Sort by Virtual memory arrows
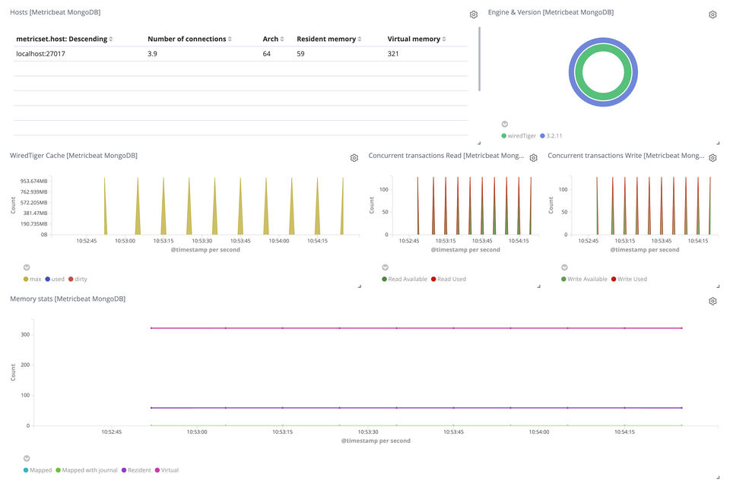Image resolution: width=730 pixels, height=487 pixels. pyautogui.click(x=444, y=39)
